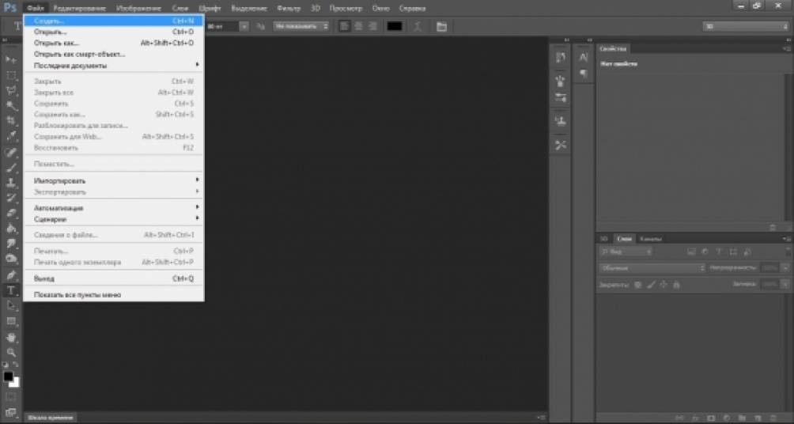Select the Magic Wand tool

[x=10, y=106]
